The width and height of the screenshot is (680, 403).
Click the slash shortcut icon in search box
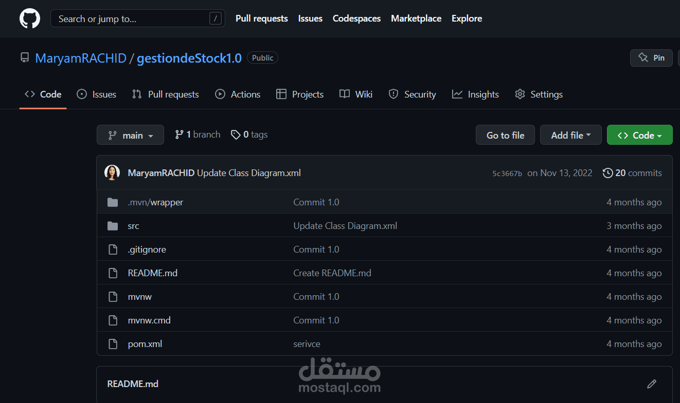[215, 18]
